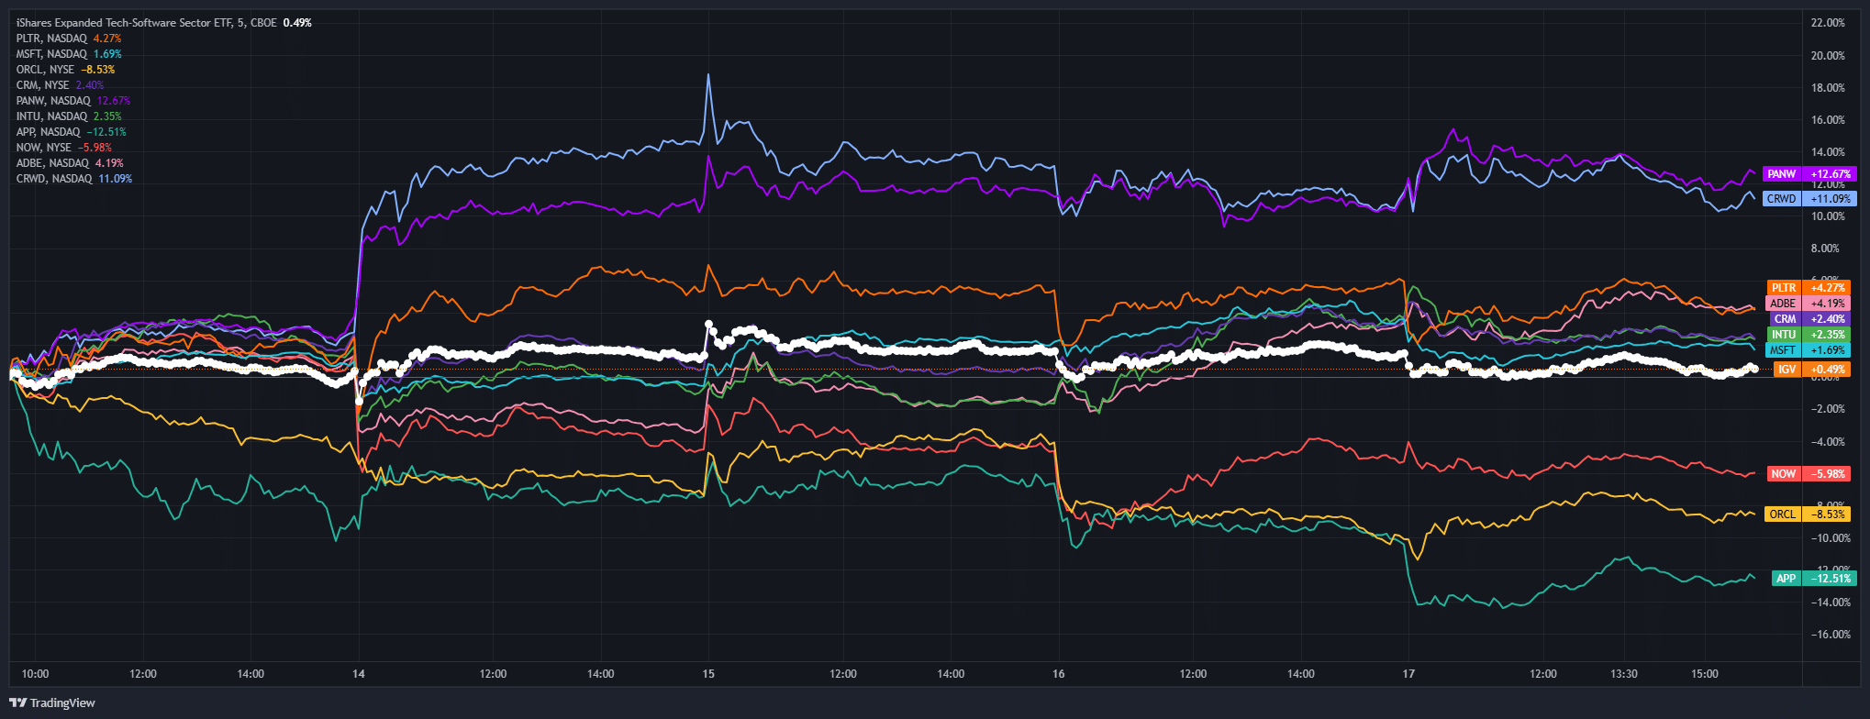Screen dimensions: 1870x719
Task: Click the 10.00% level on price scale
Action: (x=1828, y=216)
